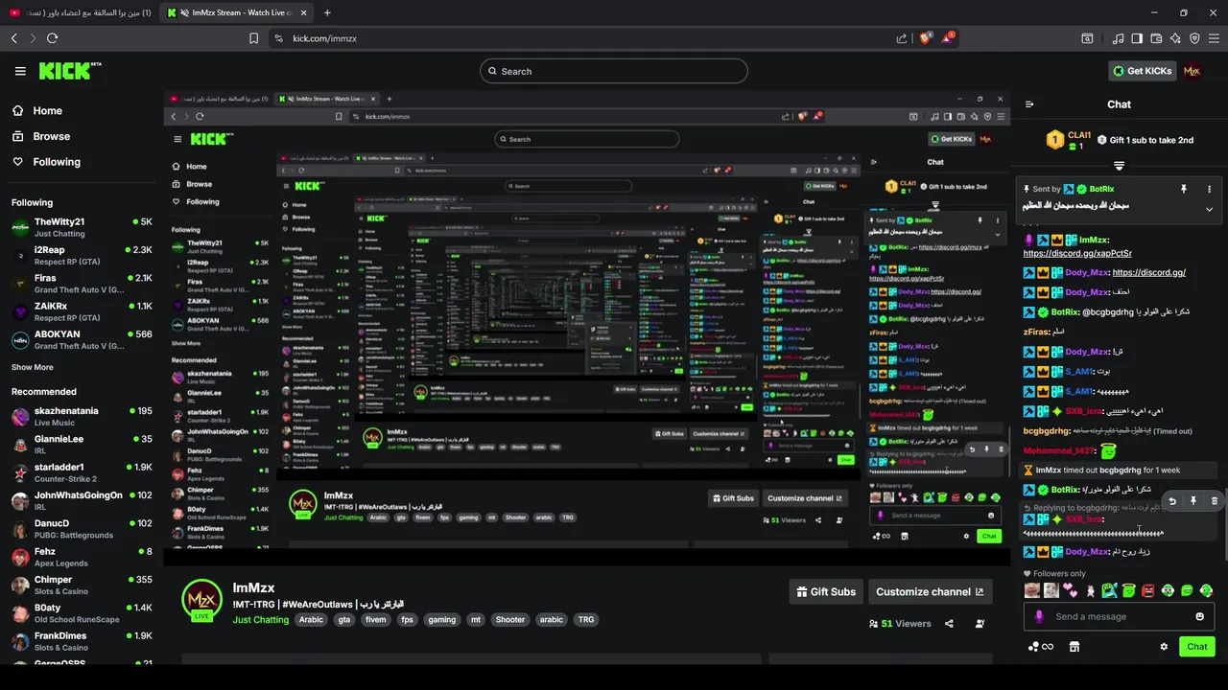Open the Mzx profile avatar menu
Viewport: 1228px width, 690px height.
tap(1193, 71)
